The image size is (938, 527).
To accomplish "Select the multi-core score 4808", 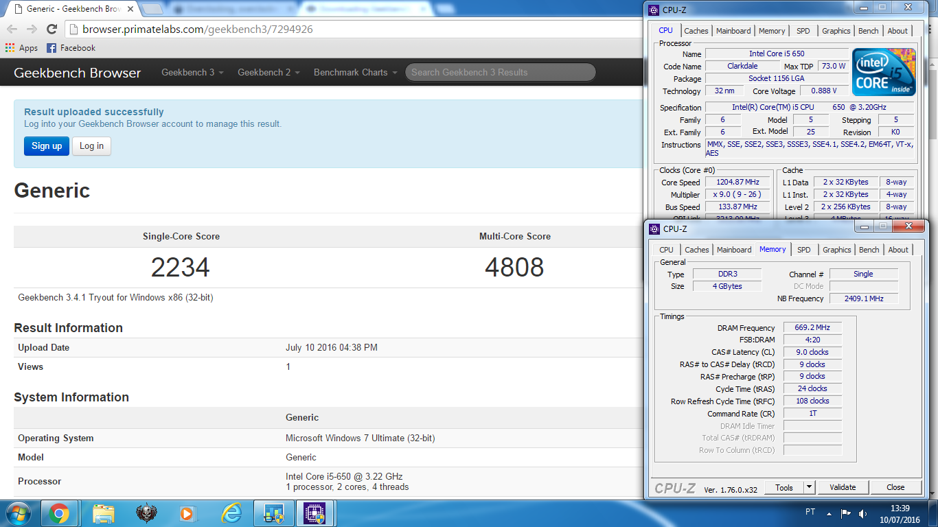I will [514, 268].
